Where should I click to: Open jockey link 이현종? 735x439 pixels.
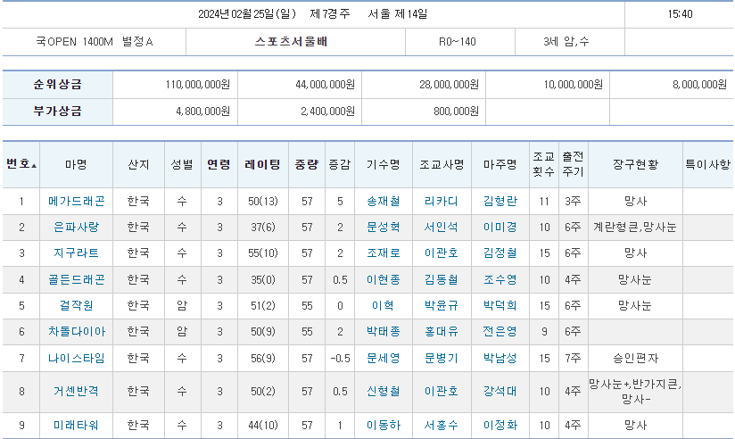(384, 279)
